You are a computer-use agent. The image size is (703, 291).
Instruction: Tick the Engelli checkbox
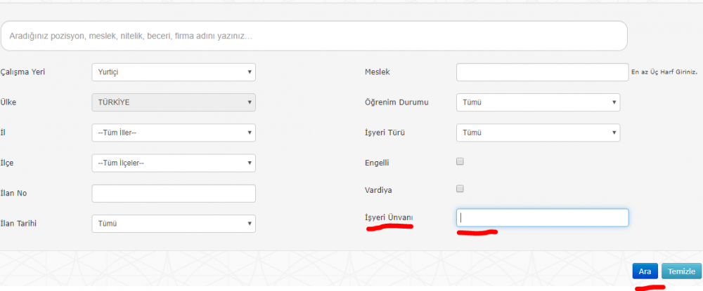460,162
